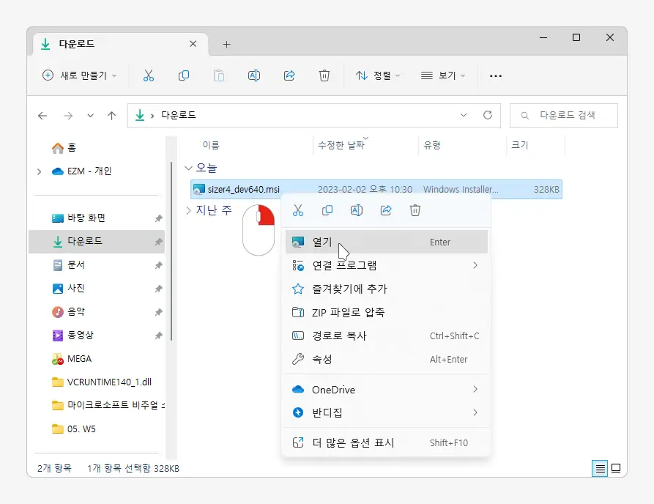
Task: Click the Share icon in top toolbar
Action: [x=289, y=75]
